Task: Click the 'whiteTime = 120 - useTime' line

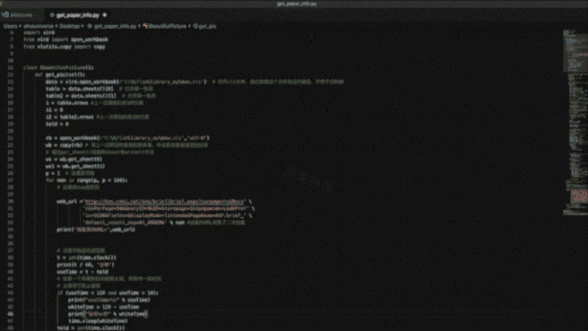Action: [103, 307]
